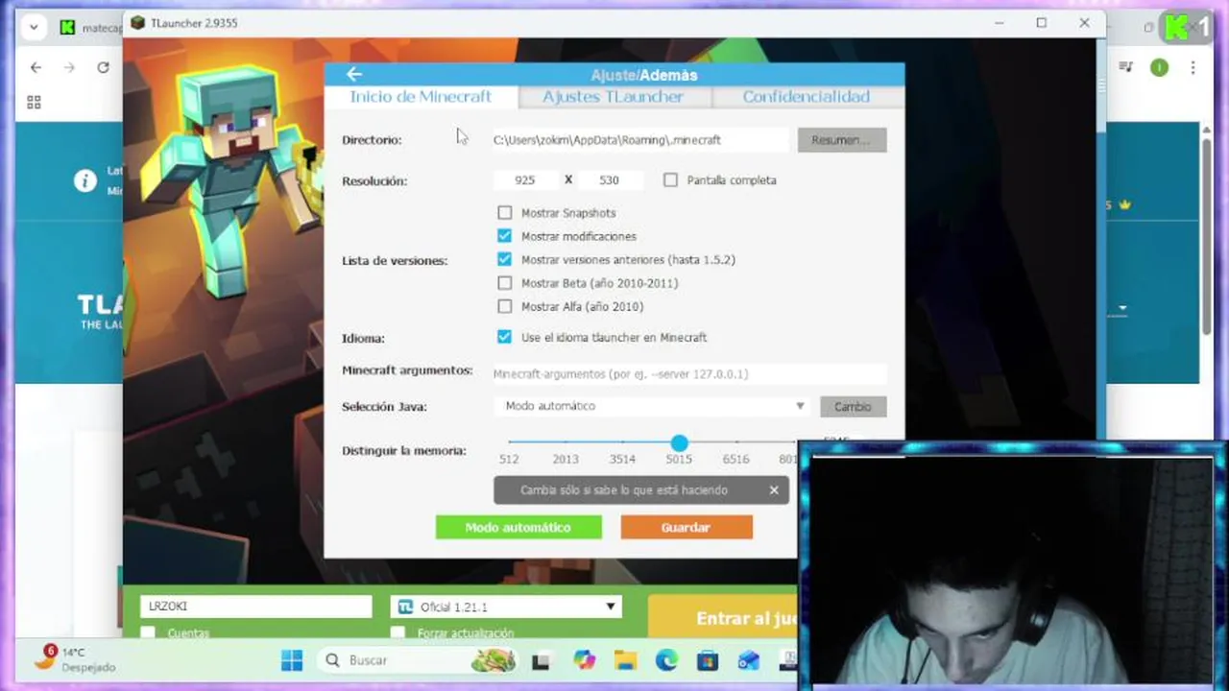Image resolution: width=1229 pixels, height=691 pixels.
Task: Open the Oficial 1.21.1 version dropdown
Action: [507, 607]
